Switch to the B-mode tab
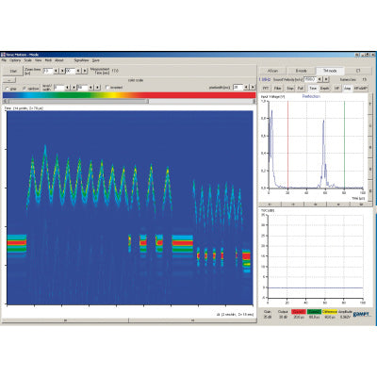 [x=301, y=71]
